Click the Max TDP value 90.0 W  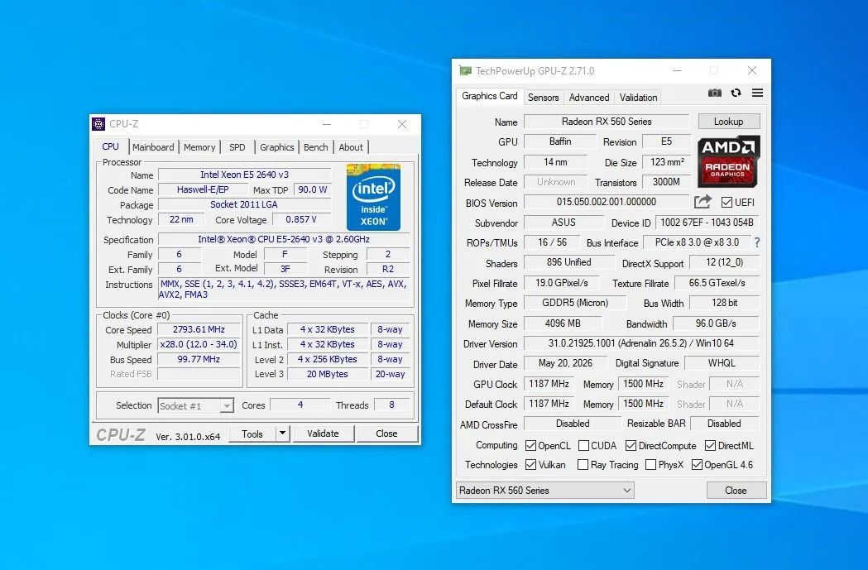coord(312,189)
